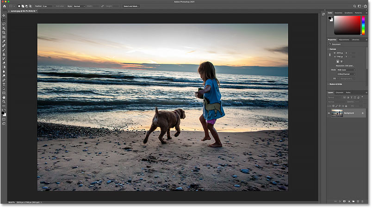Screen dimensions: 372x208
Task: Switch to the Channels tab
Action: pyautogui.click(x=340, y=93)
